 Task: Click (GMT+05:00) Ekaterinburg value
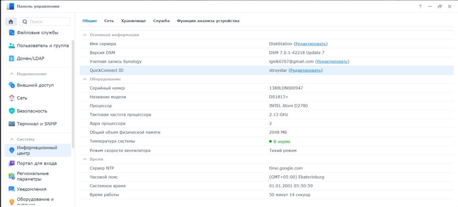296,177
